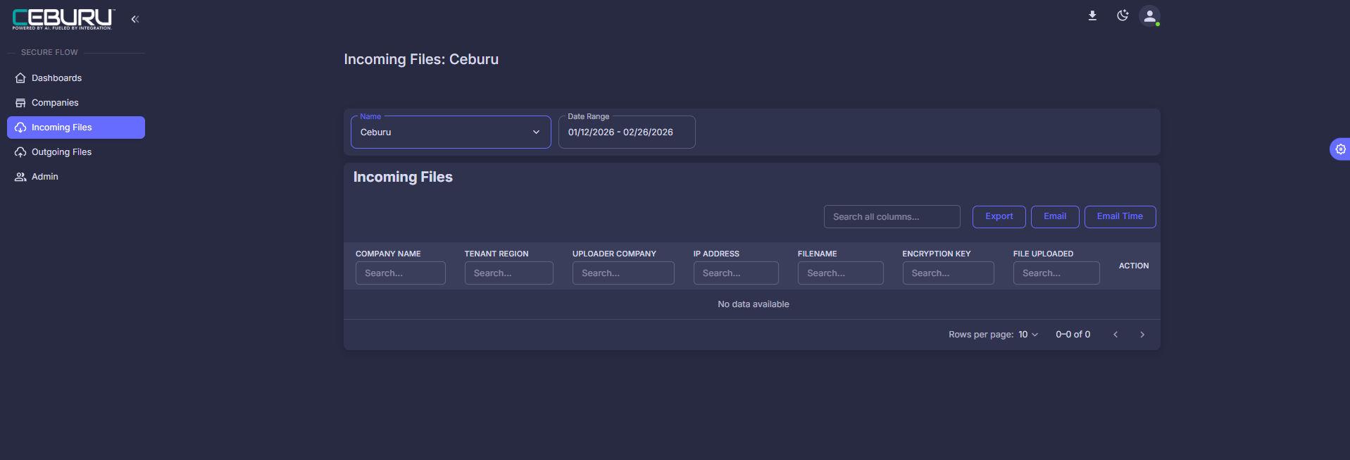Image resolution: width=1350 pixels, height=460 pixels.
Task: Navigate to Outgoing Files
Action: 76,152
